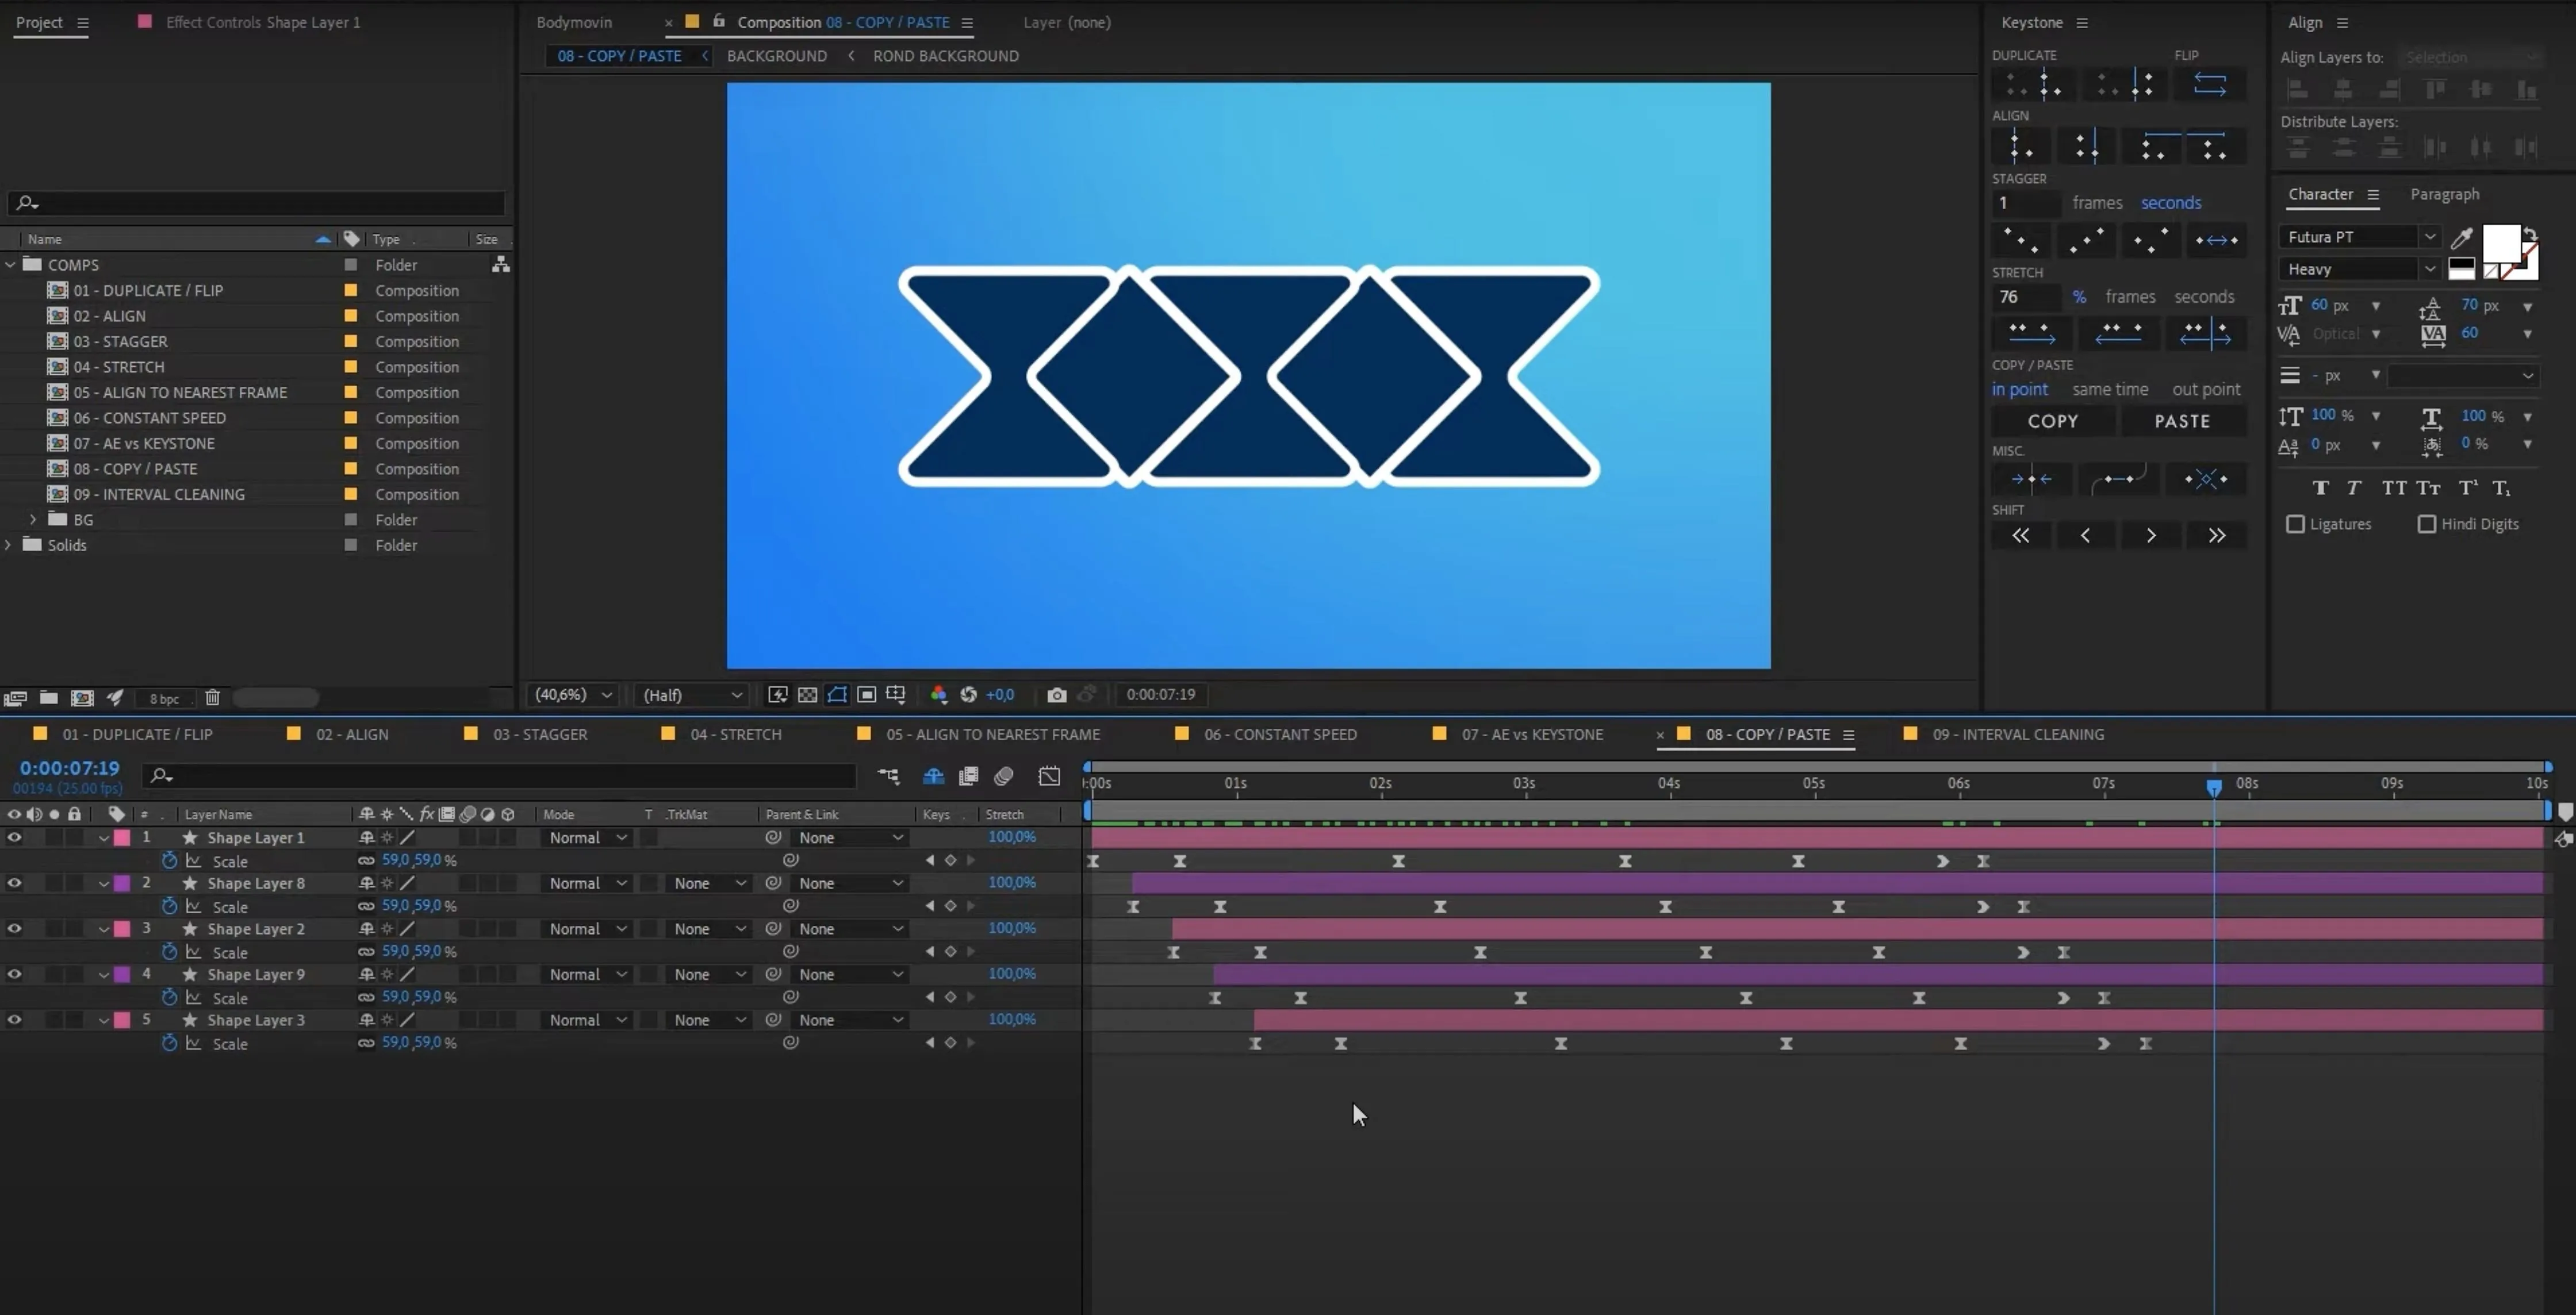Toggle the frame blending icon in timeline
The height and width of the screenshot is (1315, 2576).
coord(968,775)
